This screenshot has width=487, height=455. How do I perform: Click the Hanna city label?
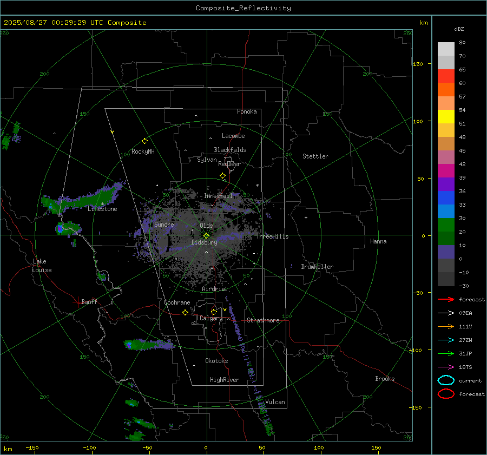378,241
